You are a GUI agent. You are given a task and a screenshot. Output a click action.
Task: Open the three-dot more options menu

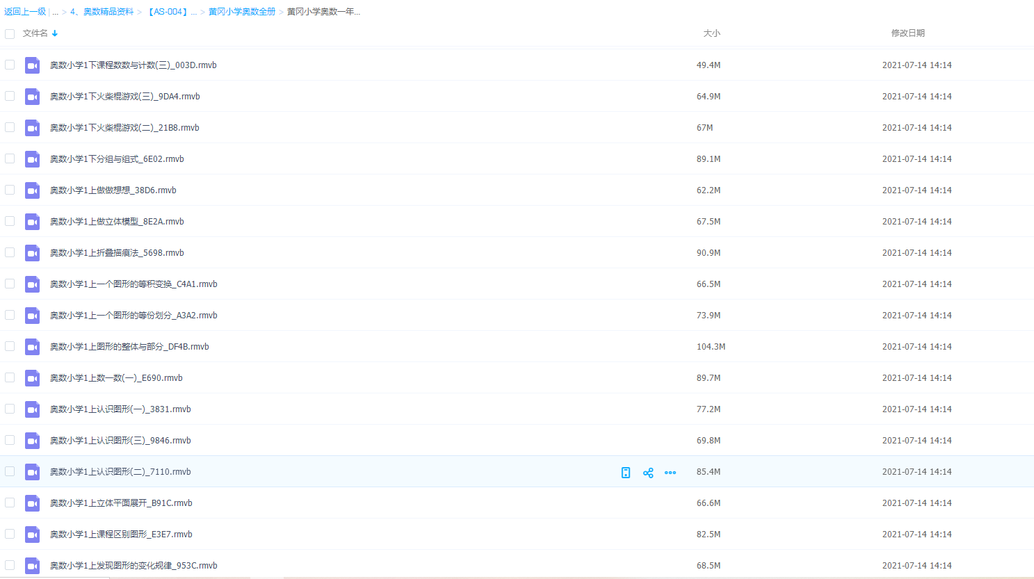(670, 473)
